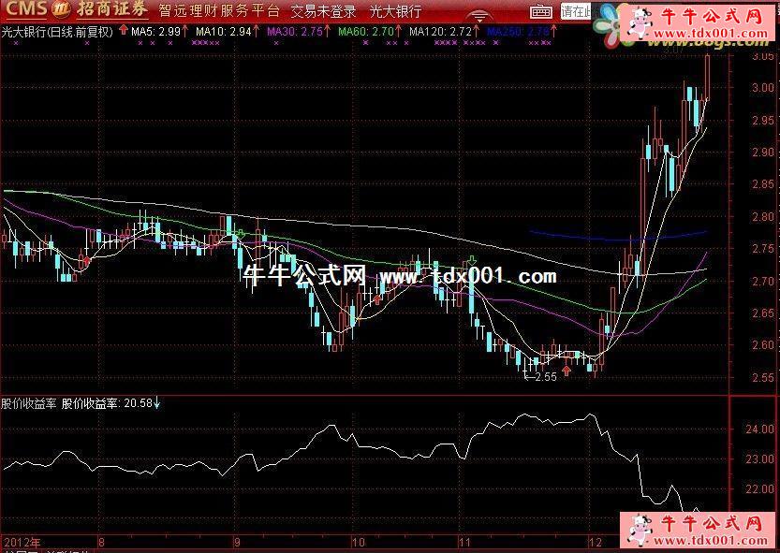Viewport: 780px width, 553px height.
Task: Open the on-screen keyboard icon
Action: click(x=540, y=11)
